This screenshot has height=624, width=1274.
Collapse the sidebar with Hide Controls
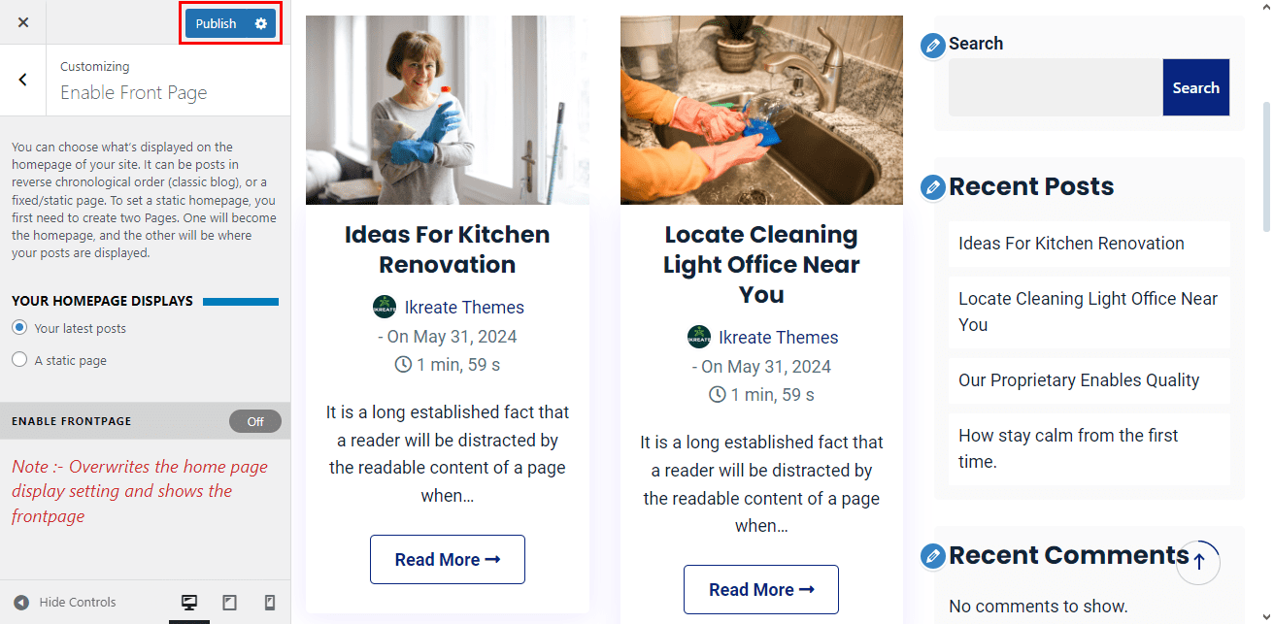(x=65, y=603)
